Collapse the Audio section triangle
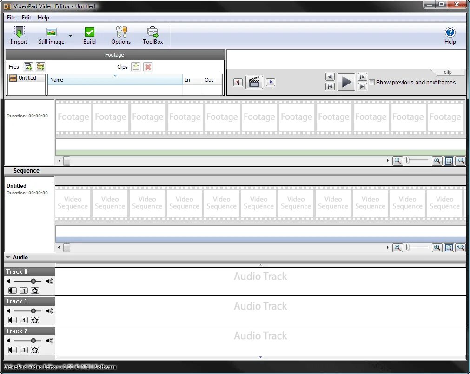 point(8,258)
